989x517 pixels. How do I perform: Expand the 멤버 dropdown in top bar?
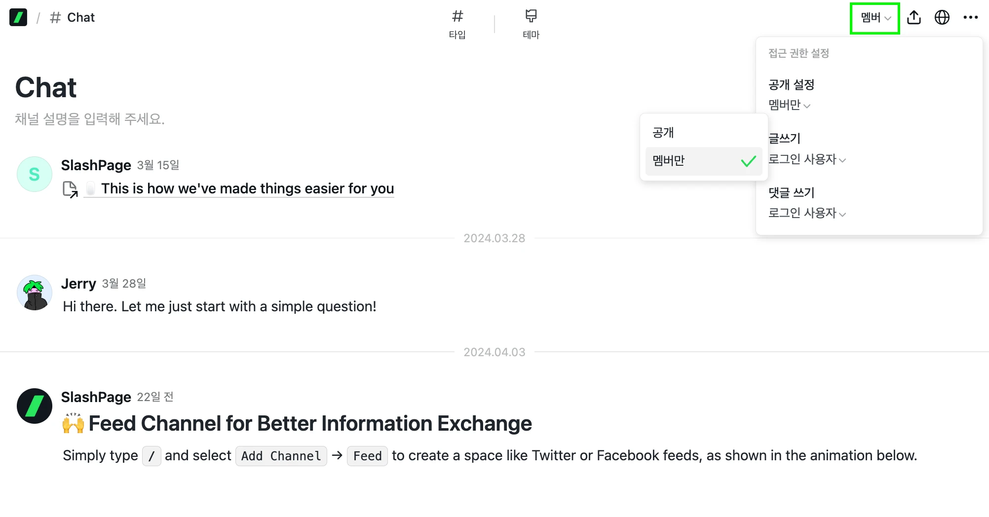tap(875, 18)
